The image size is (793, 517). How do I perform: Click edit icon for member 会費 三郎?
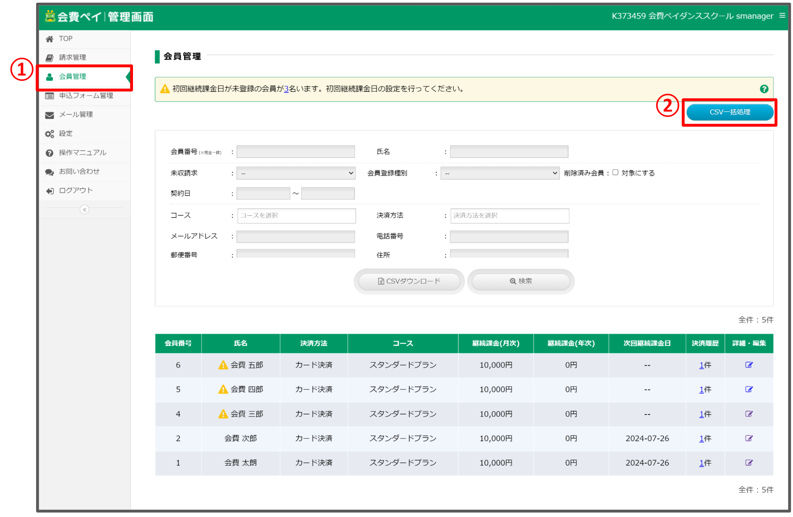[749, 414]
